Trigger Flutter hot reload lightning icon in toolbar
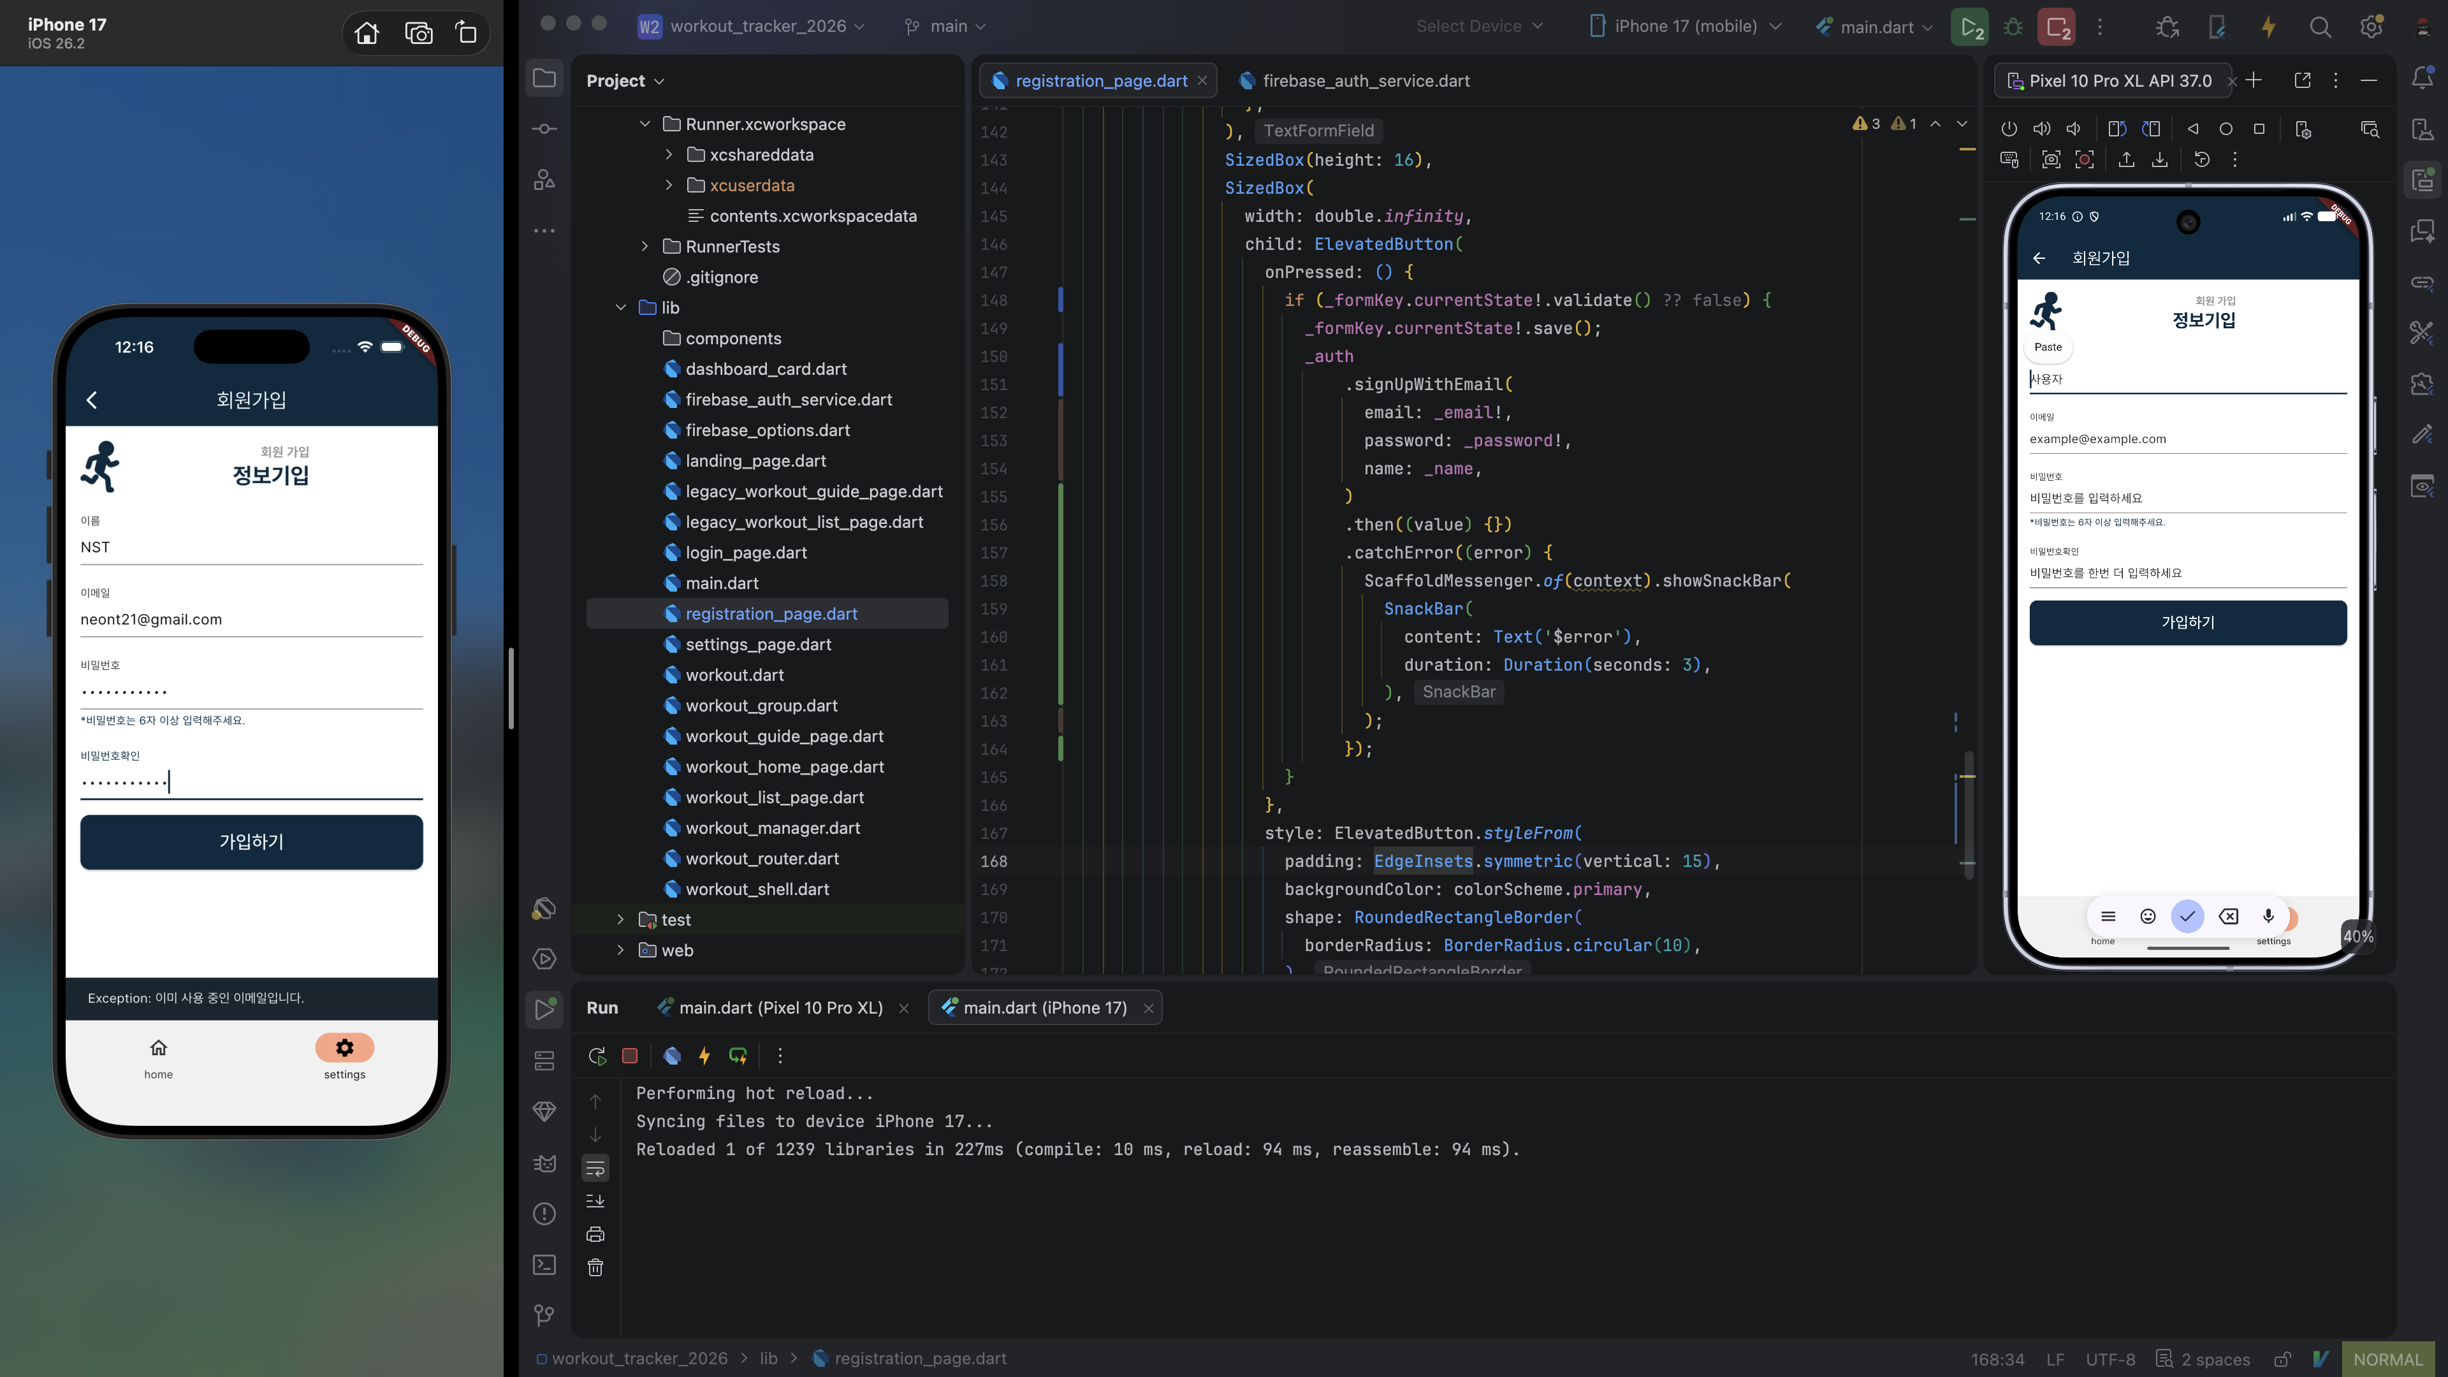 coord(2268,27)
